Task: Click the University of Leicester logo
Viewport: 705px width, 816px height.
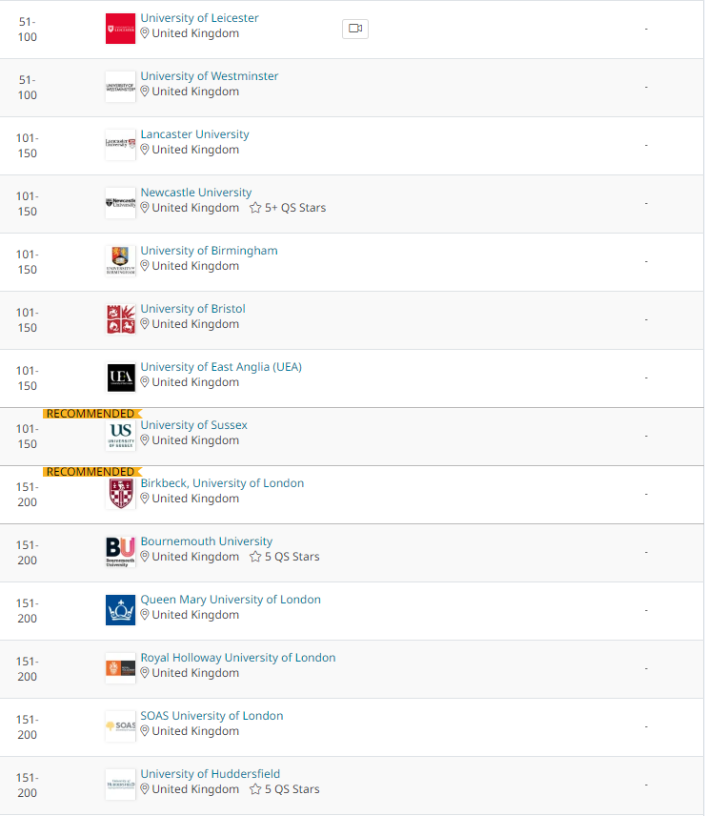Action: 120,29
